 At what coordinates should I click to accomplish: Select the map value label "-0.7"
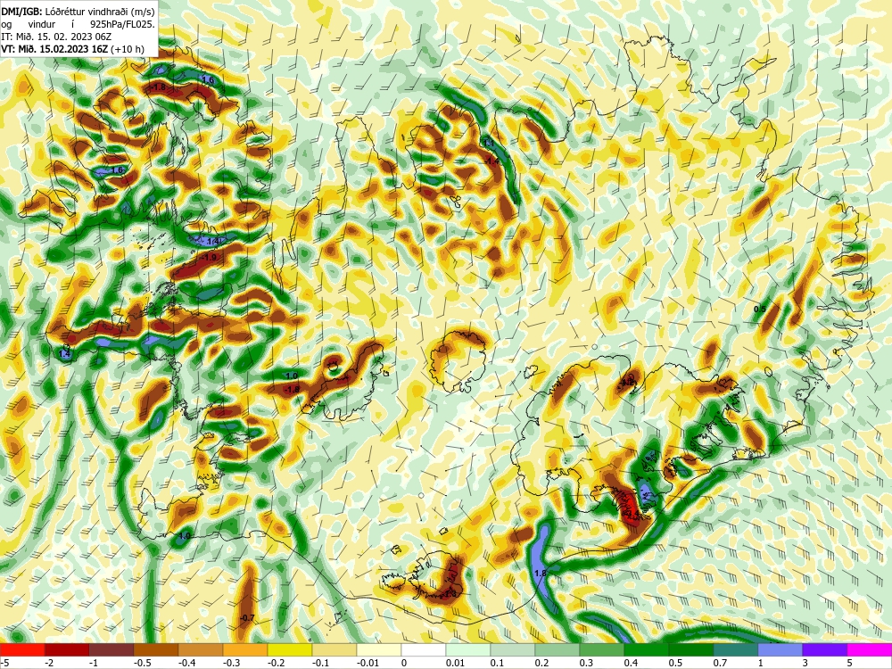tap(247, 618)
